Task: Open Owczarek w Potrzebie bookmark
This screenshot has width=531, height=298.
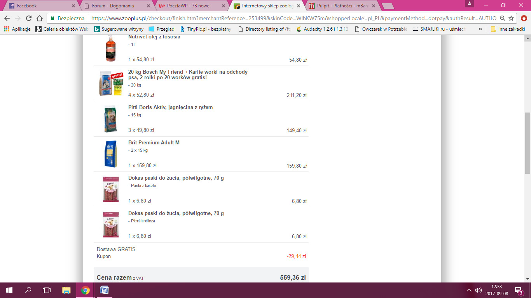Action: tap(381, 29)
